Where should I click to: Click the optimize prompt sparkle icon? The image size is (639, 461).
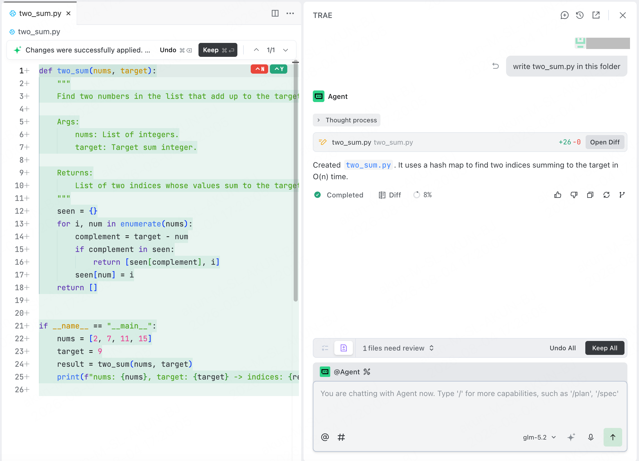pyautogui.click(x=571, y=437)
